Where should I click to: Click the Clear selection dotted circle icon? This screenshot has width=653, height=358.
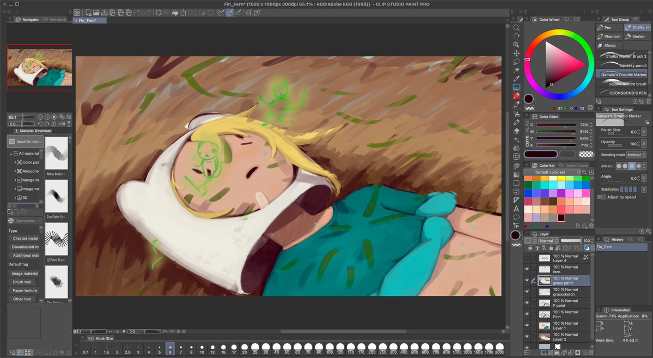158,13
